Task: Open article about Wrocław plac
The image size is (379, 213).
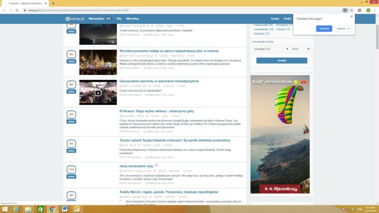Action: click(169, 51)
